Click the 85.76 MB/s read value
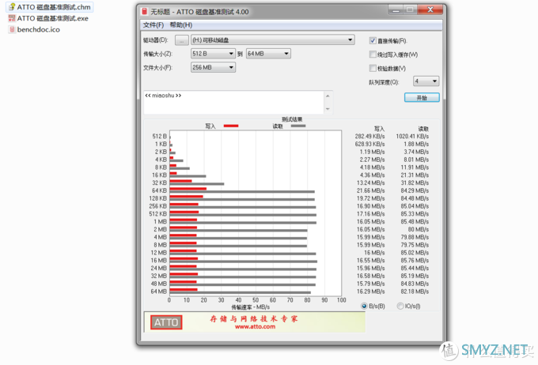 415,261
